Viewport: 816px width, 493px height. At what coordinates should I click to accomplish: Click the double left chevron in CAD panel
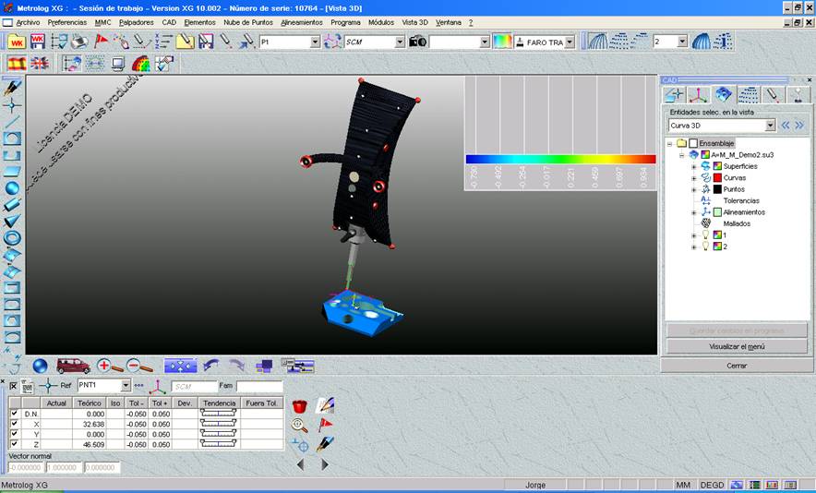tap(786, 126)
